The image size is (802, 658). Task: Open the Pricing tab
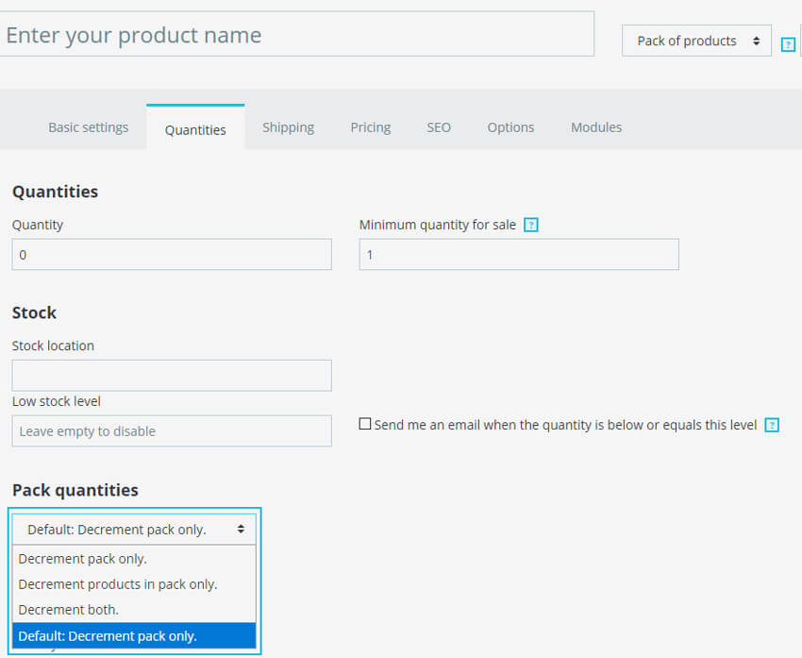click(370, 127)
